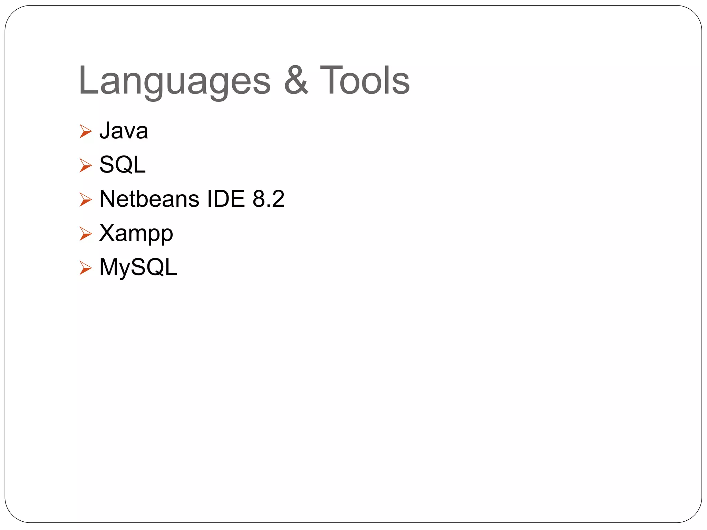Click the capital J starting Java

click(x=105, y=130)
